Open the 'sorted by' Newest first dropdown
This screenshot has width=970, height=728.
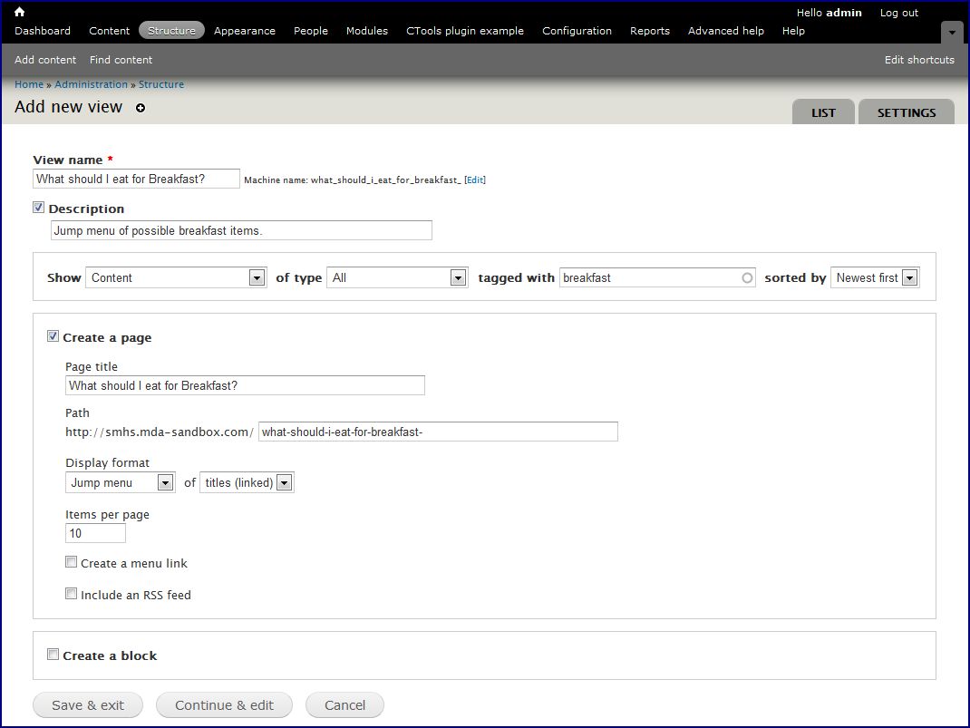coord(875,277)
